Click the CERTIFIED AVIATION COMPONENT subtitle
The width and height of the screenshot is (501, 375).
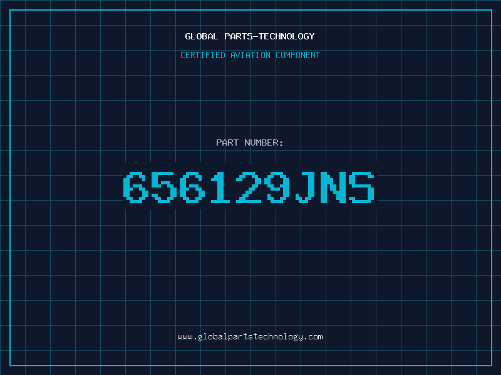pyautogui.click(x=250, y=55)
